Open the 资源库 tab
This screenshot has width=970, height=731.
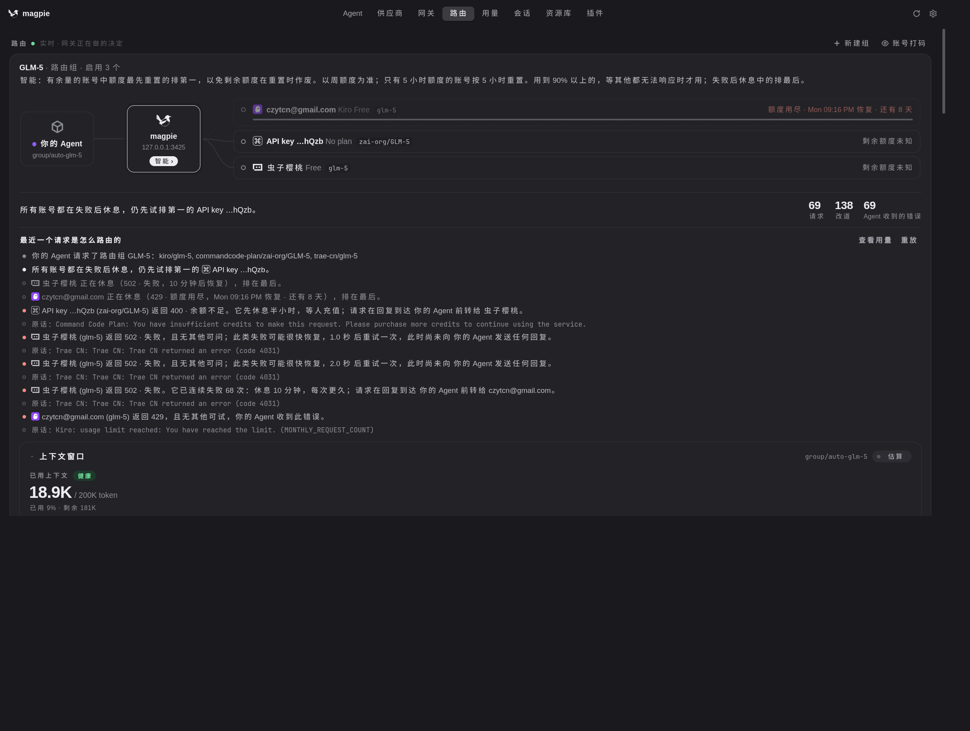(x=559, y=13)
